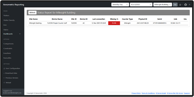194x97 pixels.
Task: Open the Week by Day period dropdown
Action: click(120, 5)
